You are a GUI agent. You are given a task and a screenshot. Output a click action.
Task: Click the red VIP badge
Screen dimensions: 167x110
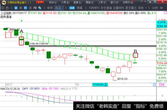click(x=40, y=2)
